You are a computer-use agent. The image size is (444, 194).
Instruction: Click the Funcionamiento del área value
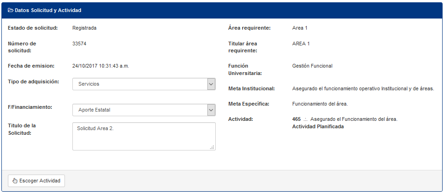[320, 104]
